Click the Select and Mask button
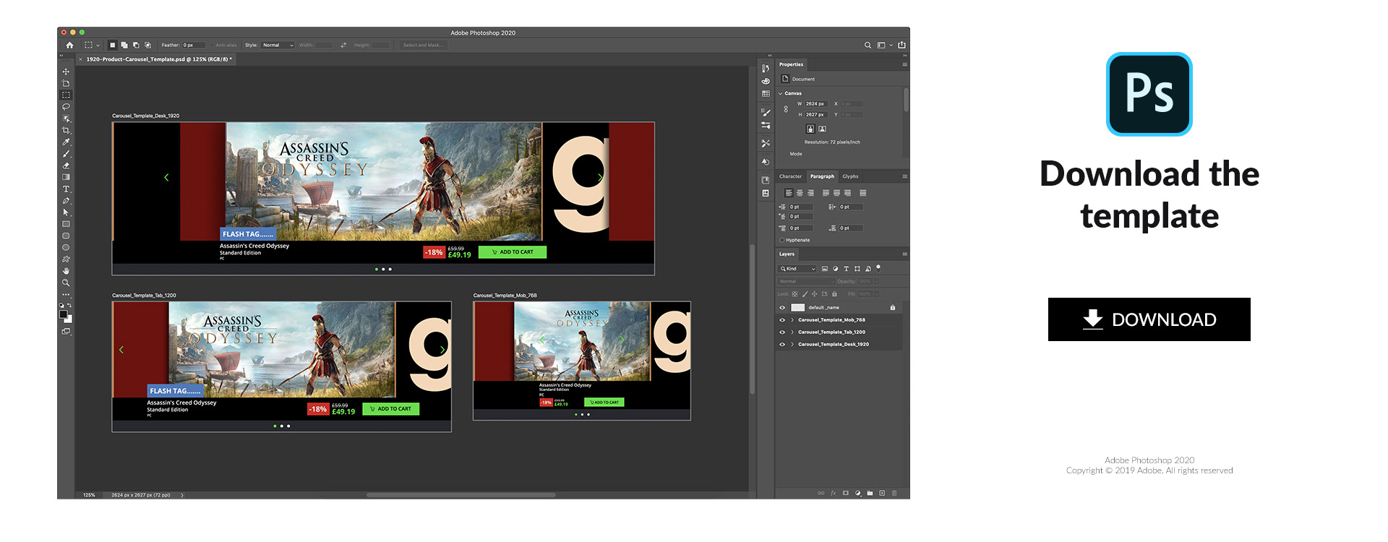Image resolution: width=1388 pixels, height=542 pixels. pyautogui.click(x=423, y=45)
